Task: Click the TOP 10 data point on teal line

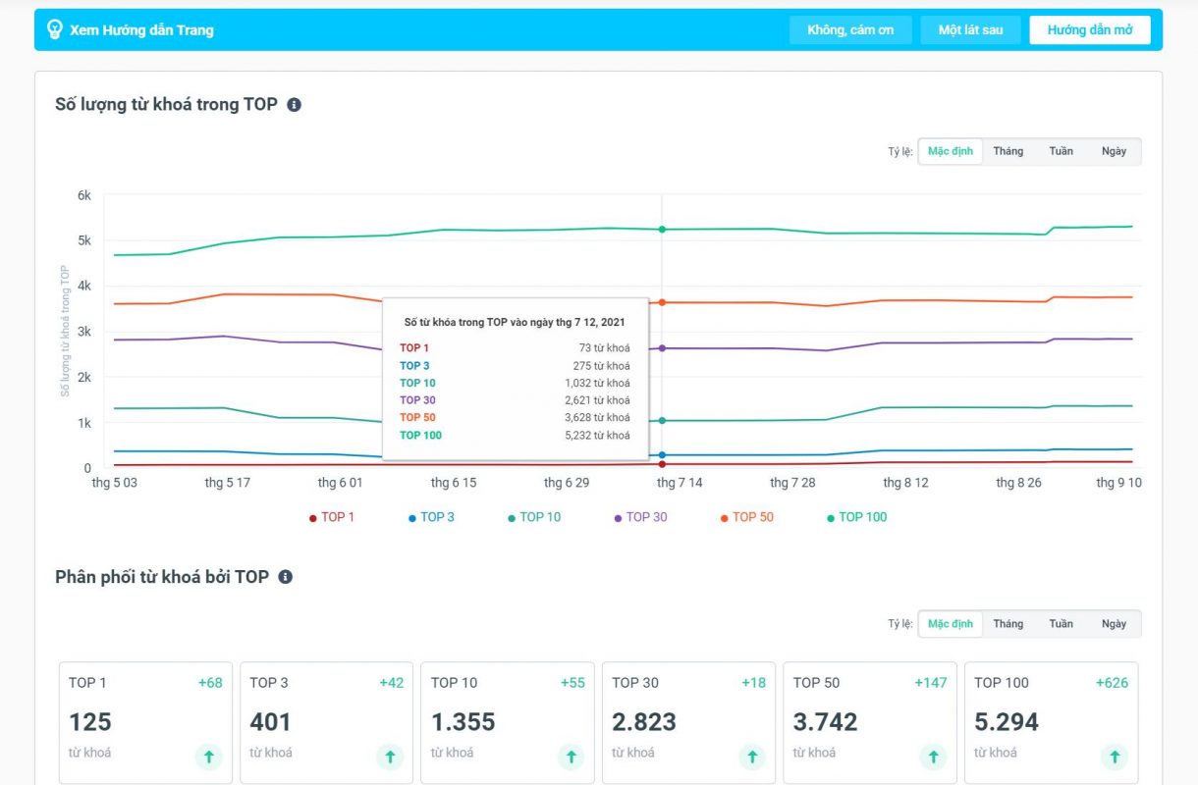Action: coord(662,421)
